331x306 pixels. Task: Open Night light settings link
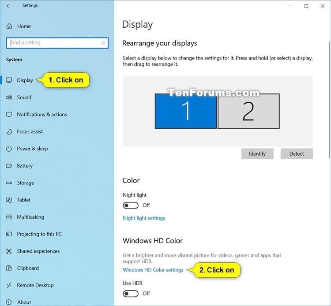point(144,218)
